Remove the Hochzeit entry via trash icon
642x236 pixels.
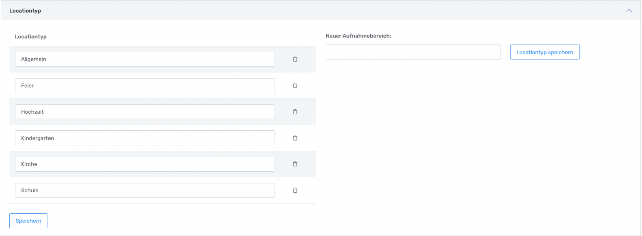pyautogui.click(x=295, y=112)
